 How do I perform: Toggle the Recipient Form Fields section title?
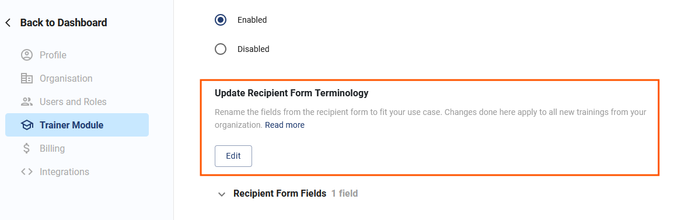point(280,193)
